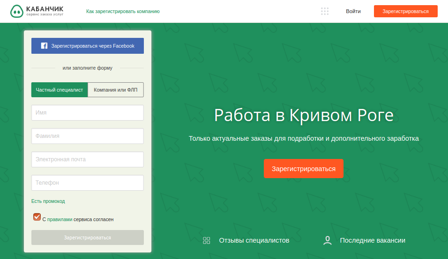The width and height of the screenshot is (448, 259).
Task: Click the Facebook logo icon
Action: (x=45, y=46)
